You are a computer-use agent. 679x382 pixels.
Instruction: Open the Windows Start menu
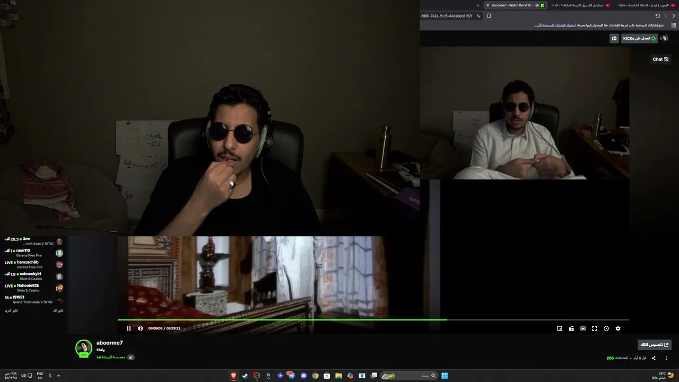[x=445, y=376]
